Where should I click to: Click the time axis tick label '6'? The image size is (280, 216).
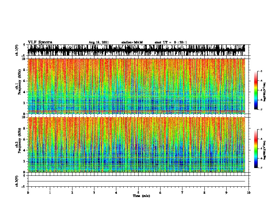pos(161,192)
